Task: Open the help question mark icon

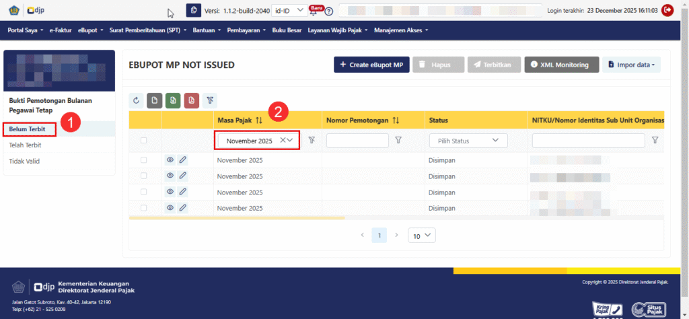Action: click(x=329, y=11)
